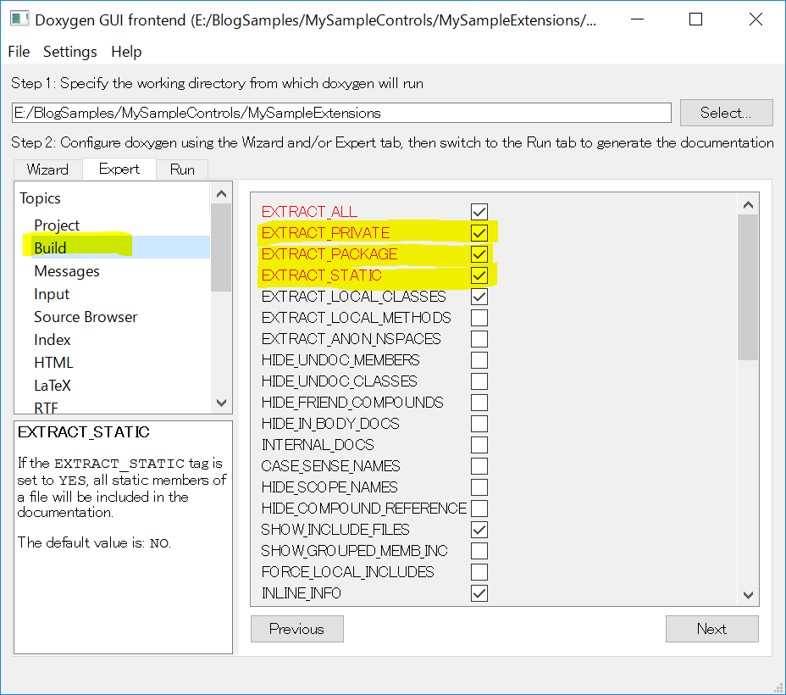The image size is (786, 695).
Task: Toggle the EXTRACT_ALL checkbox
Action: click(x=479, y=212)
